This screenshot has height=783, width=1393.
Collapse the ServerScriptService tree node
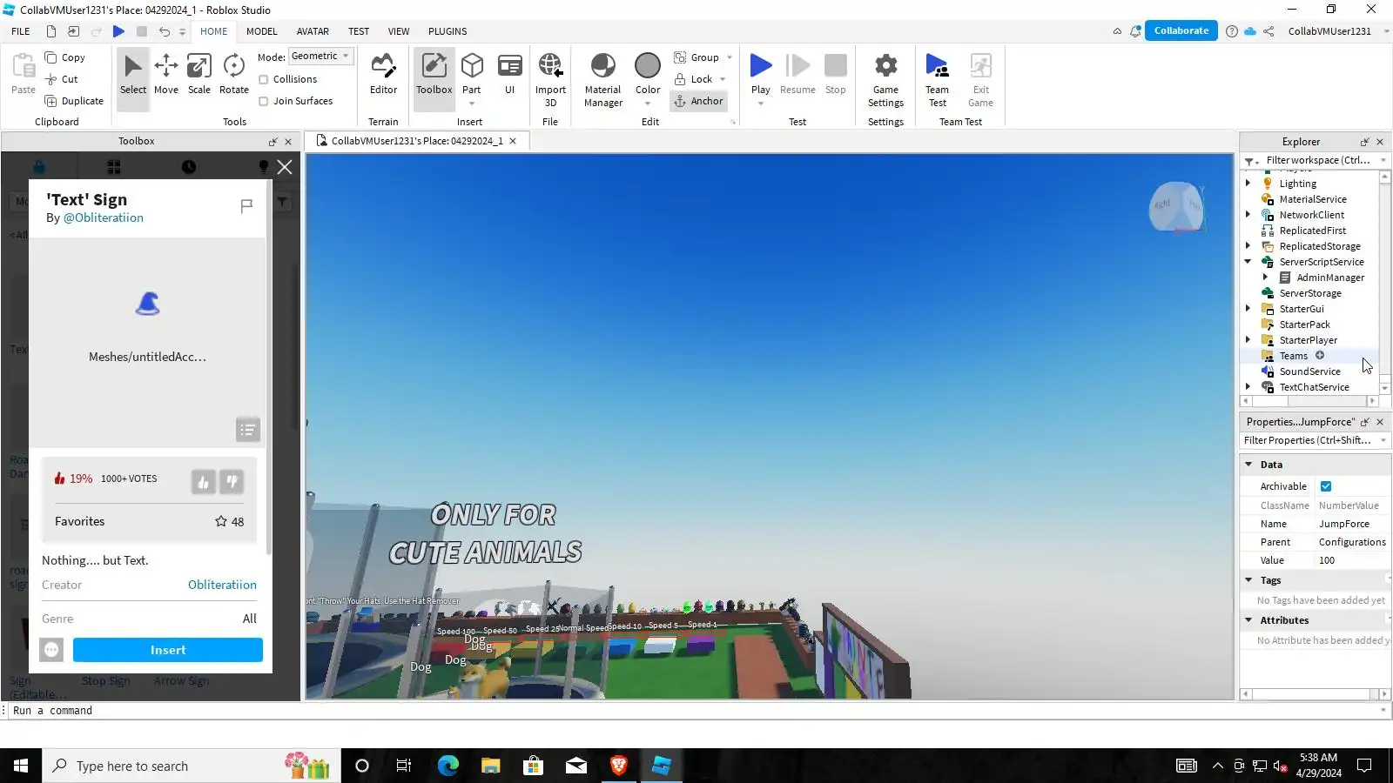pos(1248,262)
